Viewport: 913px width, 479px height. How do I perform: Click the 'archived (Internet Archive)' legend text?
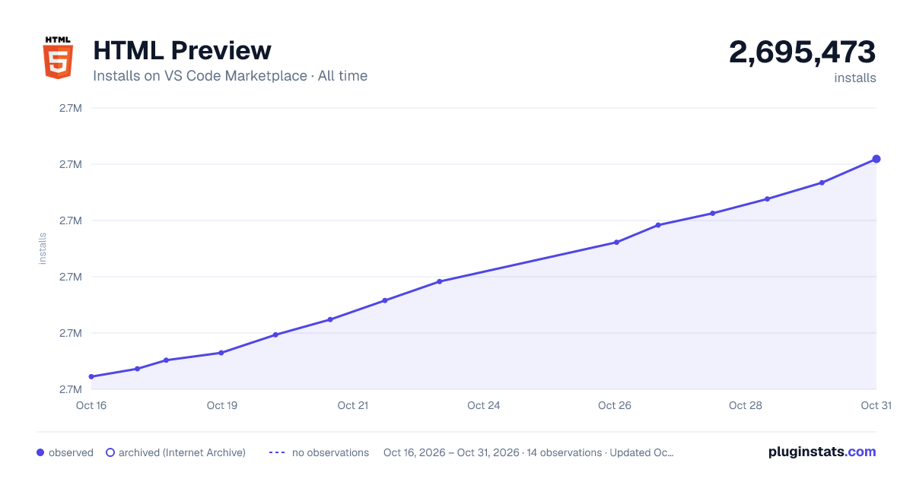pyautogui.click(x=182, y=452)
